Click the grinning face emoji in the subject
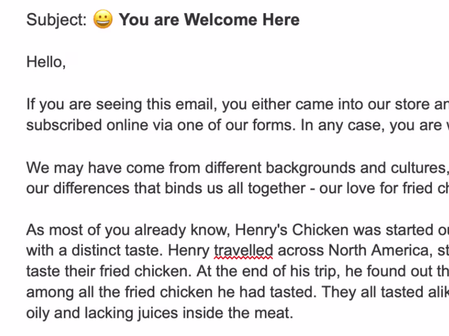The width and height of the screenshot is (449, 336). (102, 20)
